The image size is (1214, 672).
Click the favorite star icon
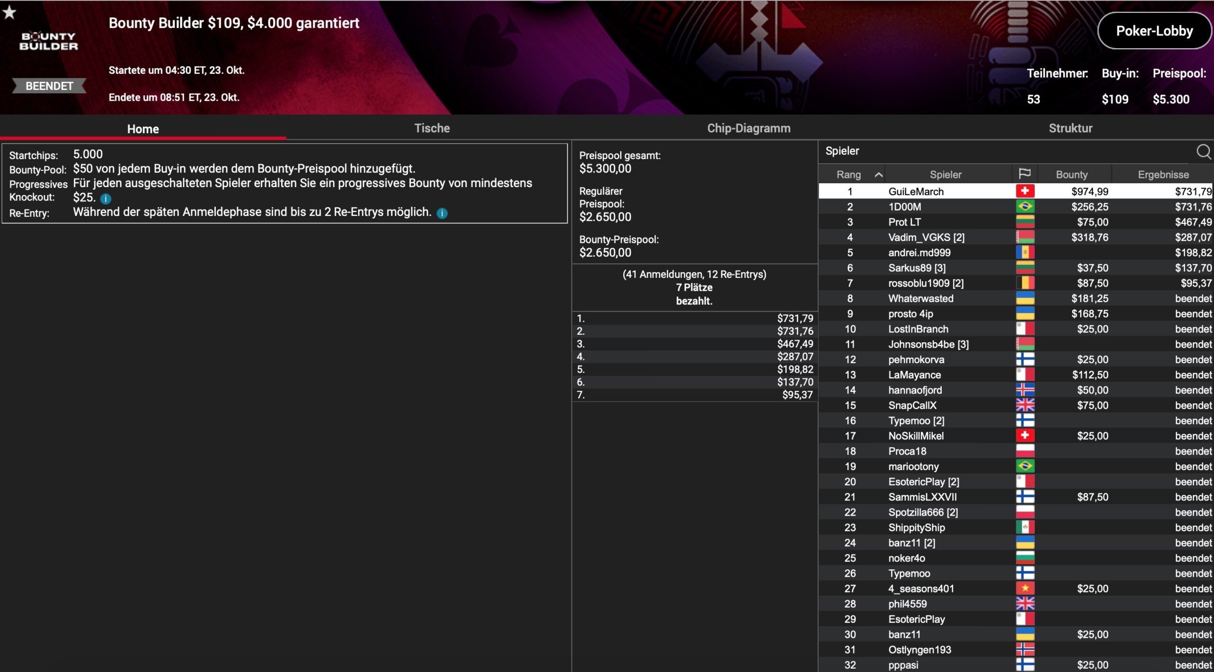[x=9, y=12]
